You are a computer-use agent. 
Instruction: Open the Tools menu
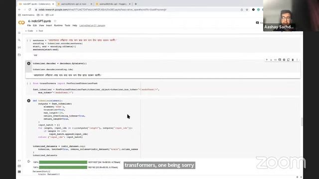coord(67,25)
